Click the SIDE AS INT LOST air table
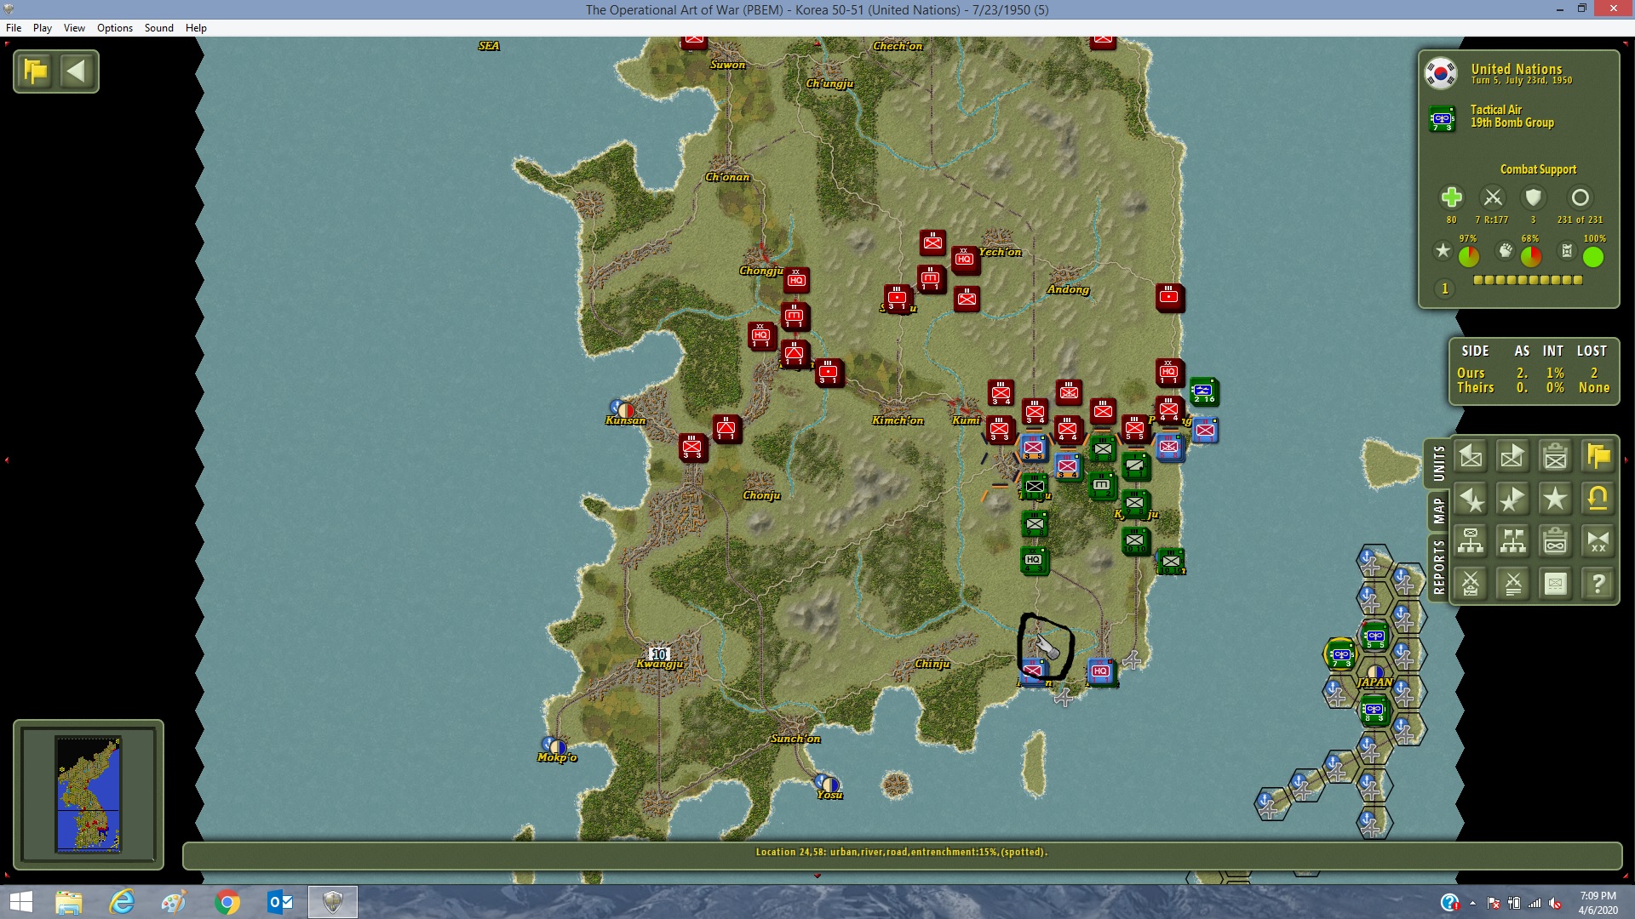Image resolution: width=1635 pixels, height=919 pixels. [1535, 370]
